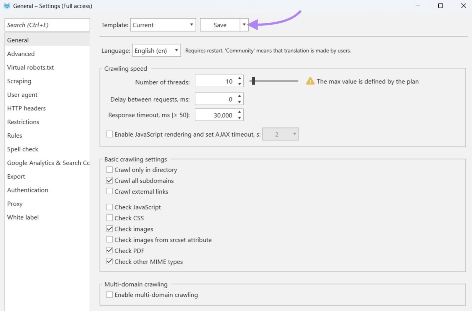Click the Netpeak Spider application icon
This screenshot has height=311, width=472.
coord(6,6)
